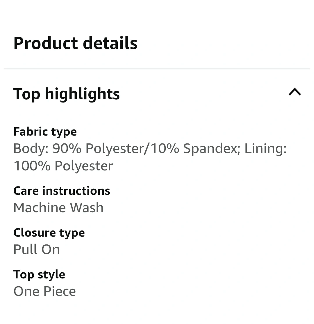The image size is (314, 324).
Task: Click the word Body in fabric description
Action: (29, 148)
